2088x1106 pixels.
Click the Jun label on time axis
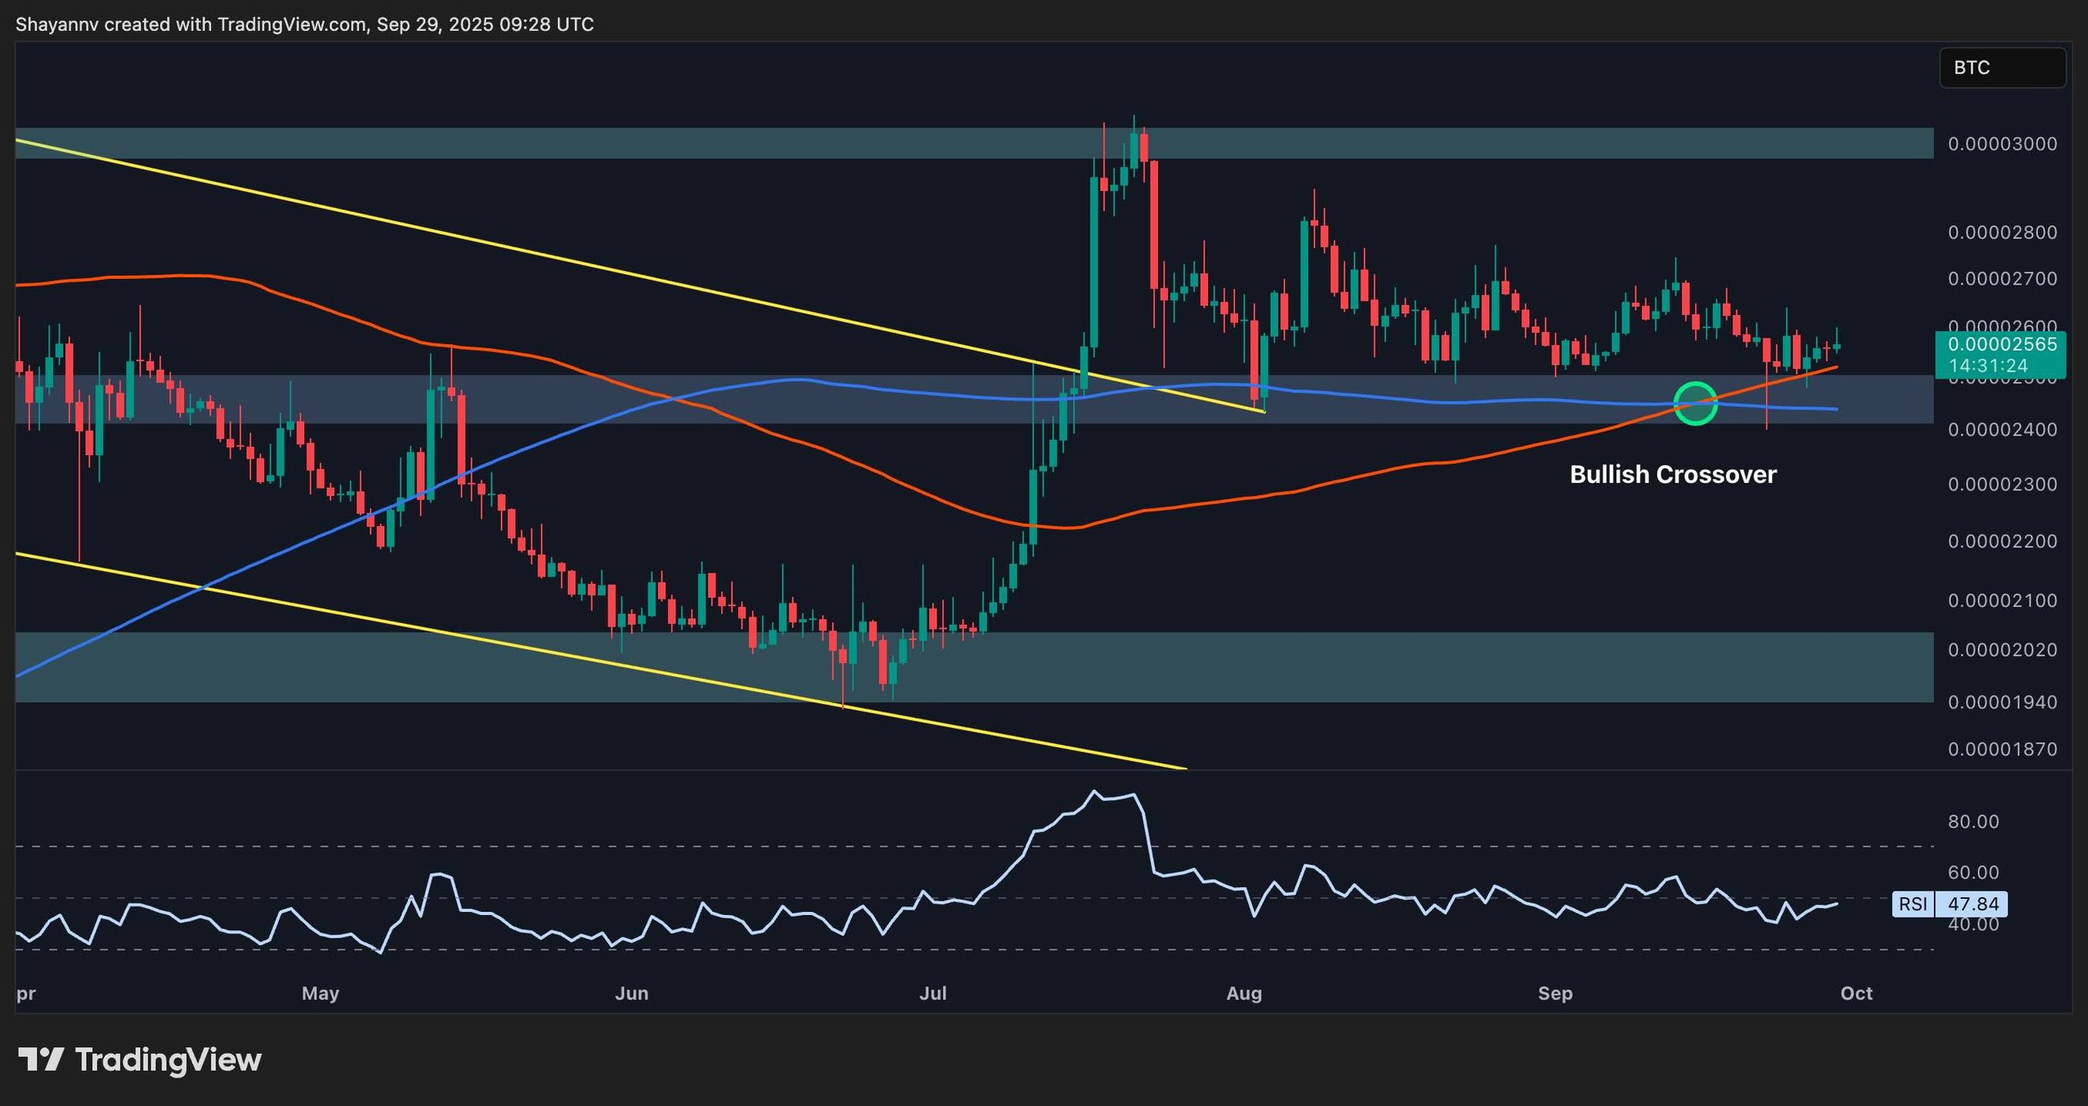[x=631, y=993]
